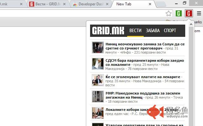
Task: Bookmark this page with the star icon
Action: point(168,13)
